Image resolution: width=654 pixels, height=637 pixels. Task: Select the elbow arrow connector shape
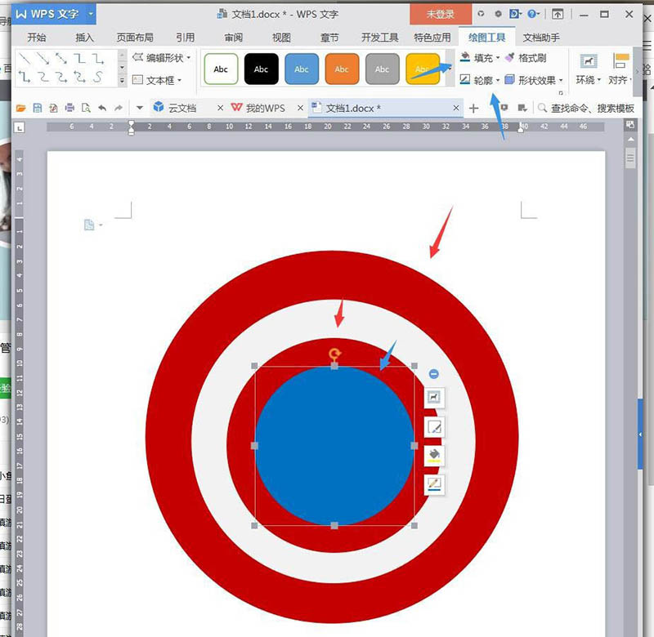coord(98,59)
